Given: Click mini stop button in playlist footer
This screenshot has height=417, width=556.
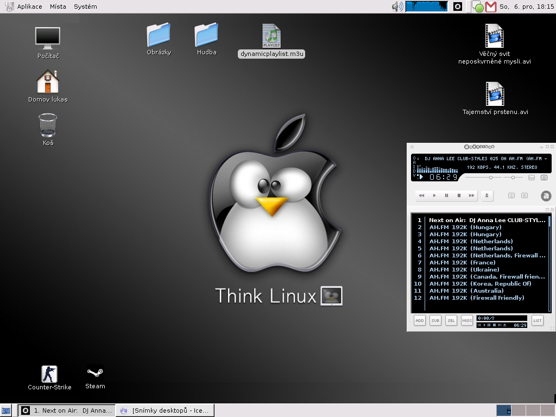Looking at the screenshot, I should point(494,325).
